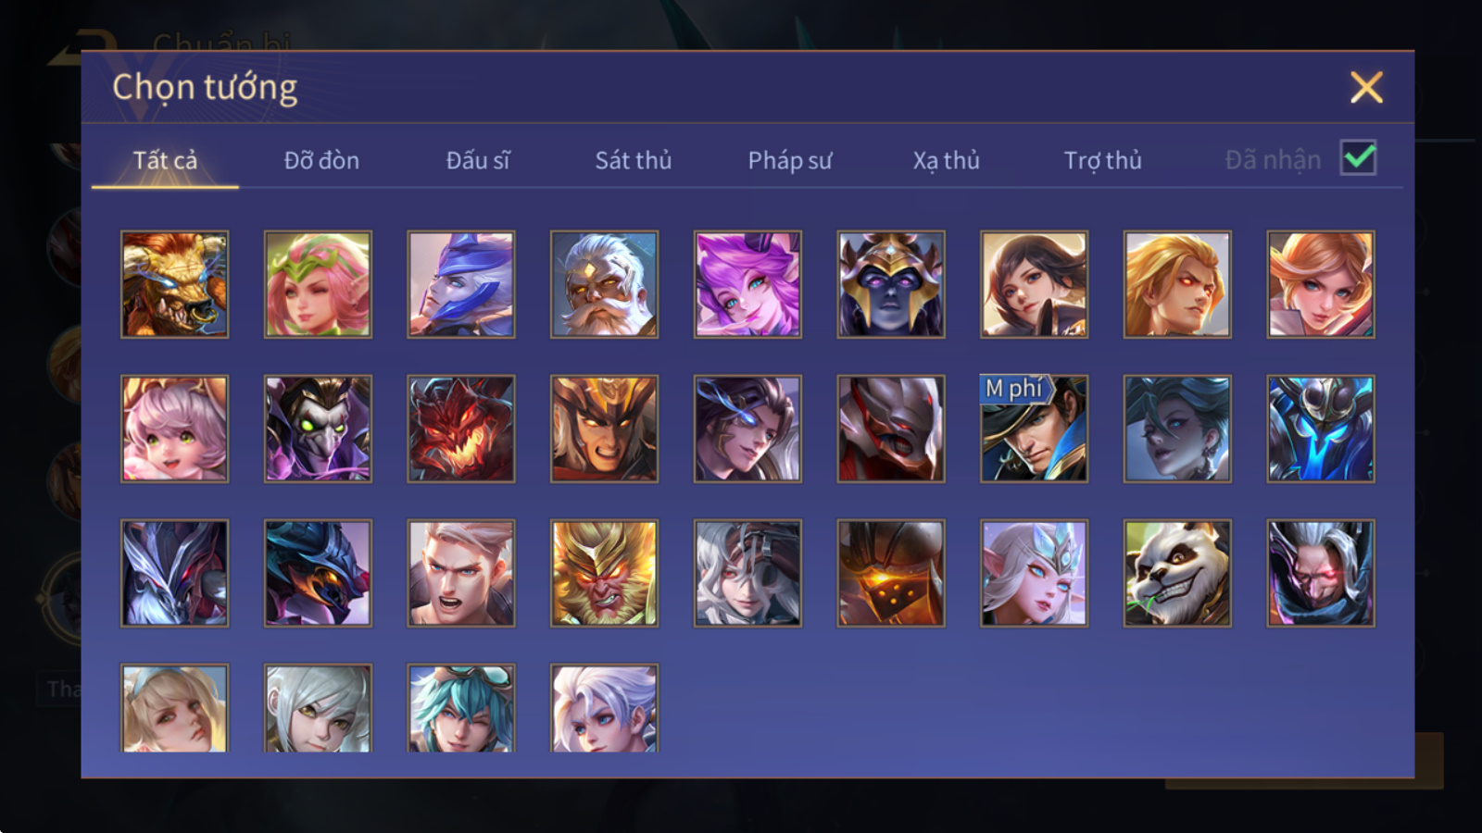Image resolution: width=1482 pixels, height=833 pixels.
Task: Open the Sát thủ tab
Action: 633,160
